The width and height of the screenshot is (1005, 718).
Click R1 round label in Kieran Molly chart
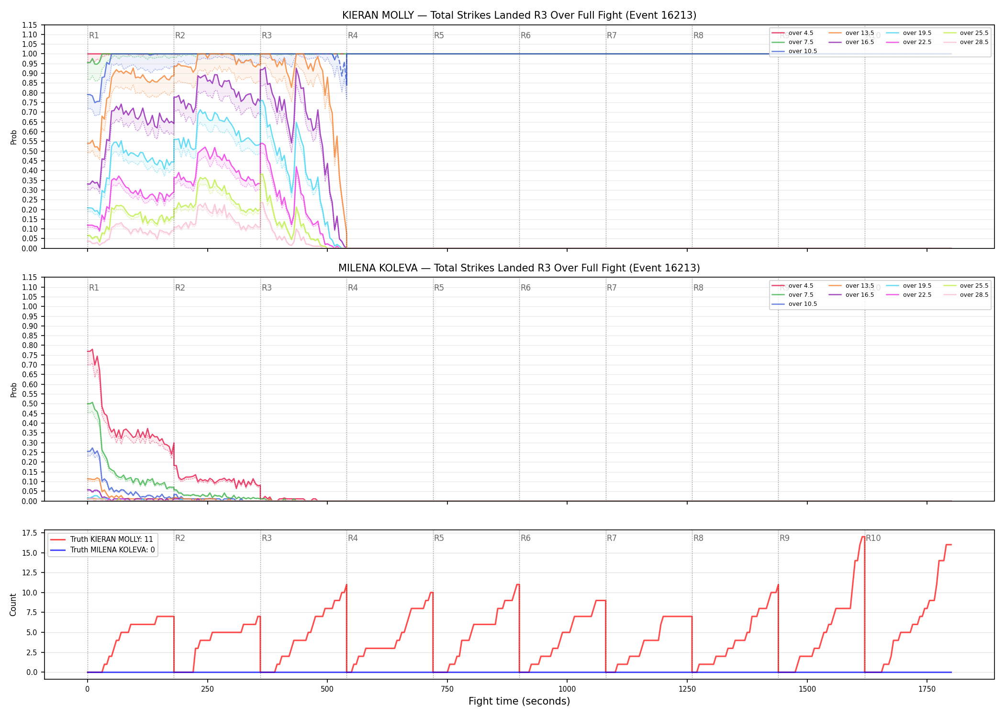tap(94, 35)
